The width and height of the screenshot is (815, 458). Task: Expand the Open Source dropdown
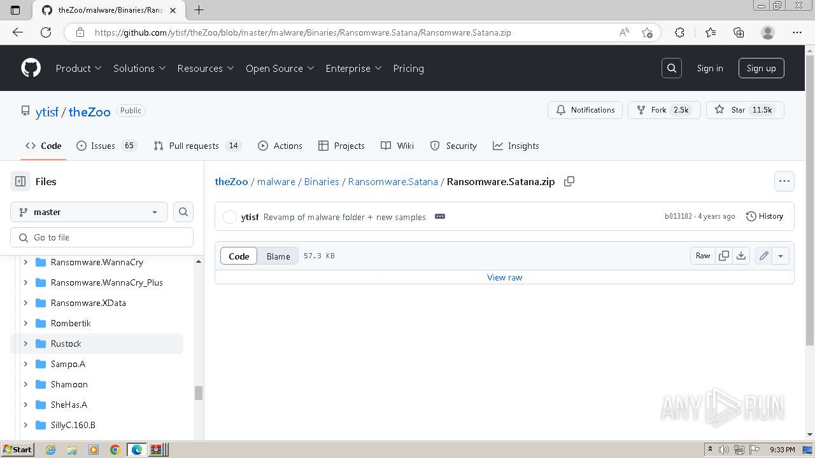[280, 68]
